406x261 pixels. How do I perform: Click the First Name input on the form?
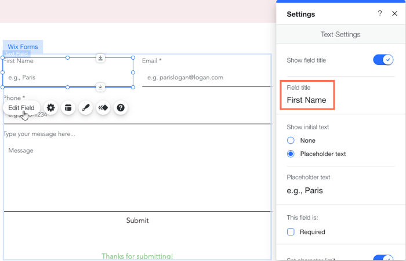click(x=68, y=77)
